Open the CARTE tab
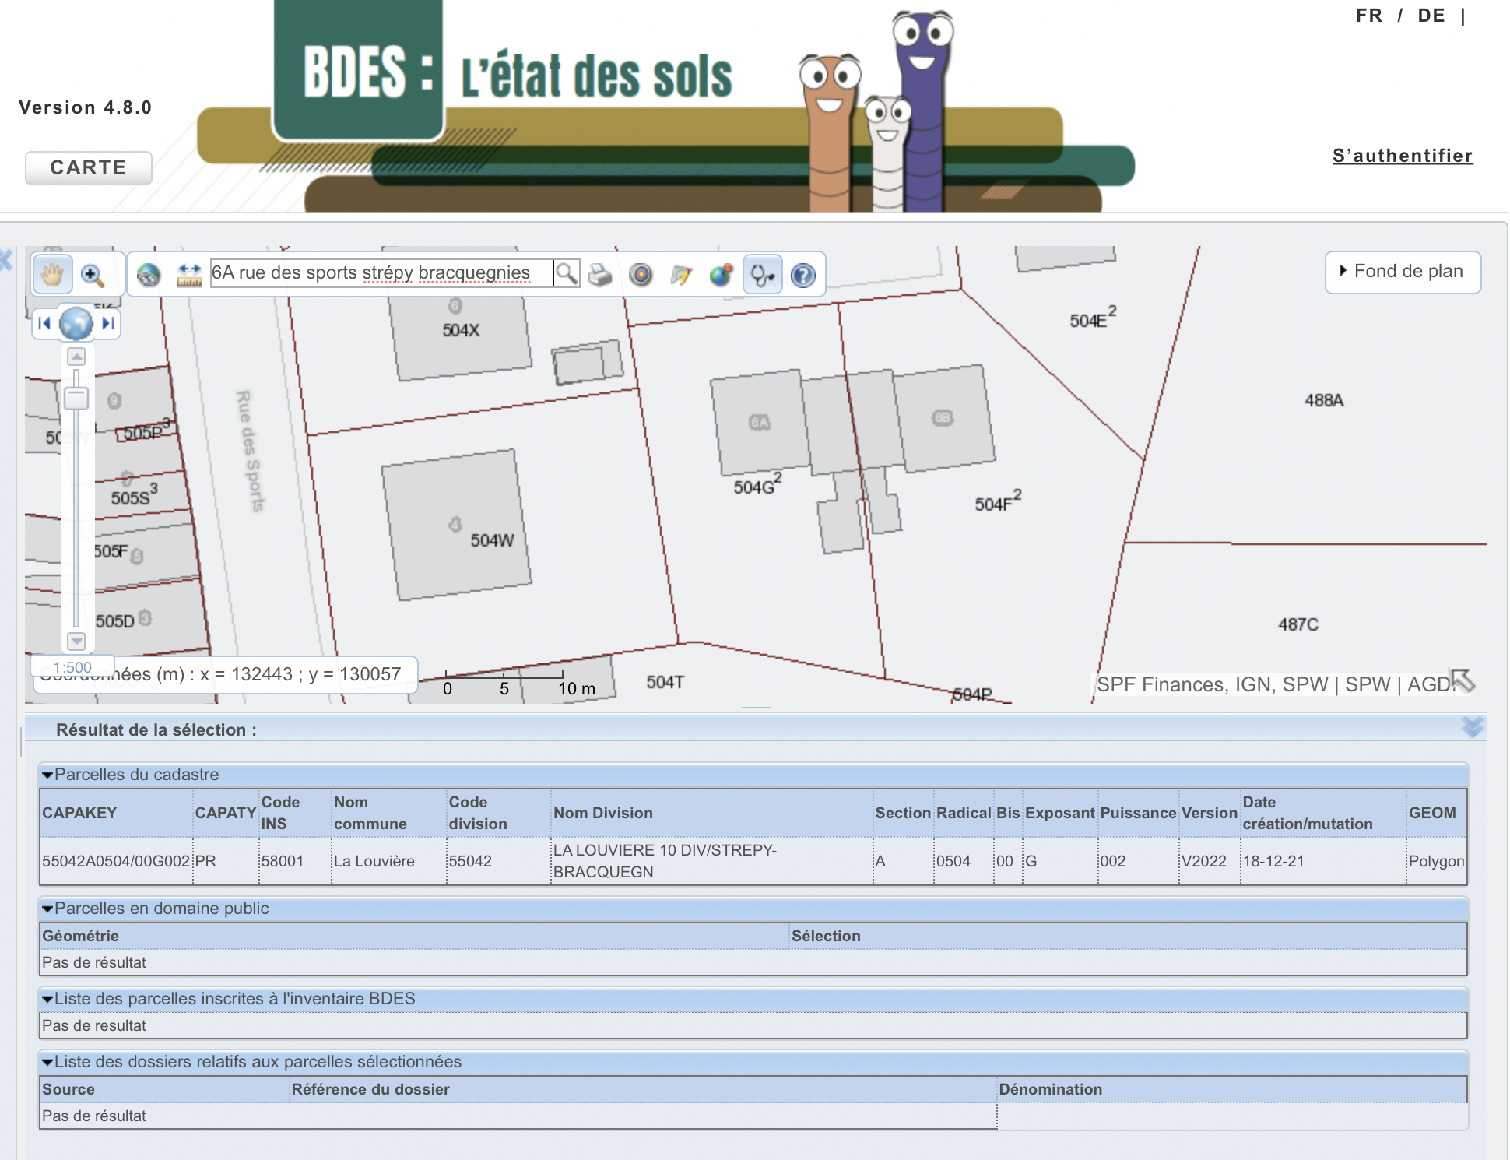This screenshot has height=1160, width=1510. (88, 168)
